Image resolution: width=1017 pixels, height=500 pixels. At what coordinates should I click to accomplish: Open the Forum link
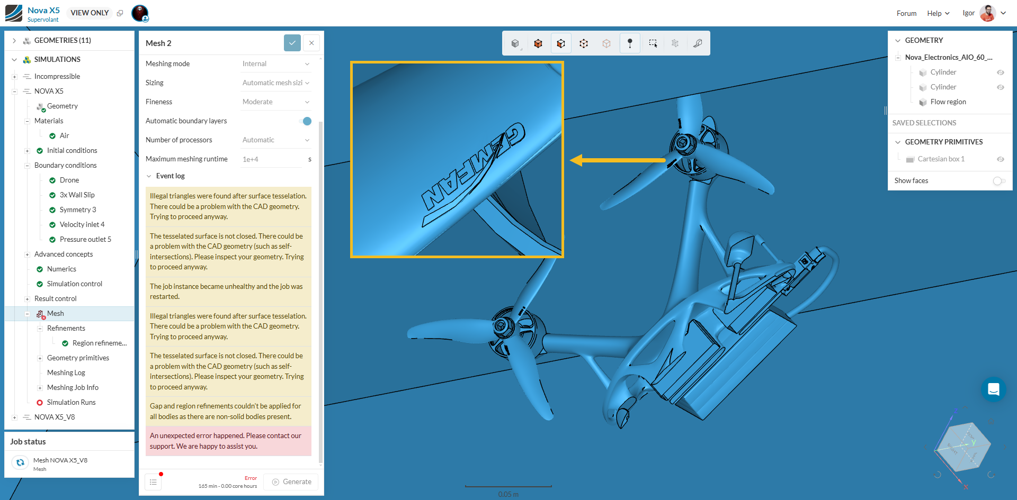click(906, 14)
